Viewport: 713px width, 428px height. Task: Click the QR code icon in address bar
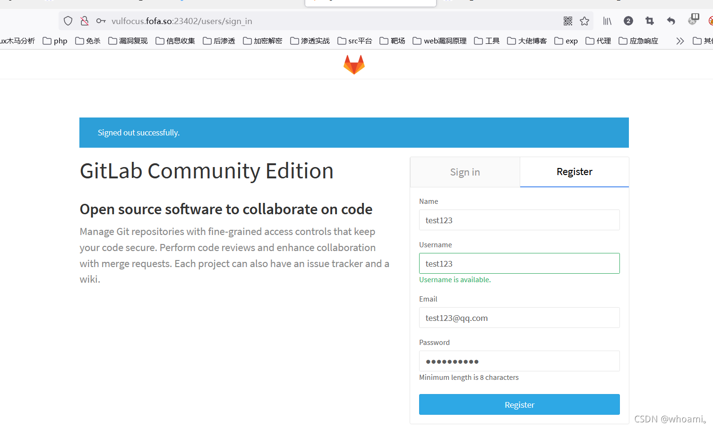[x=568, y=21]
